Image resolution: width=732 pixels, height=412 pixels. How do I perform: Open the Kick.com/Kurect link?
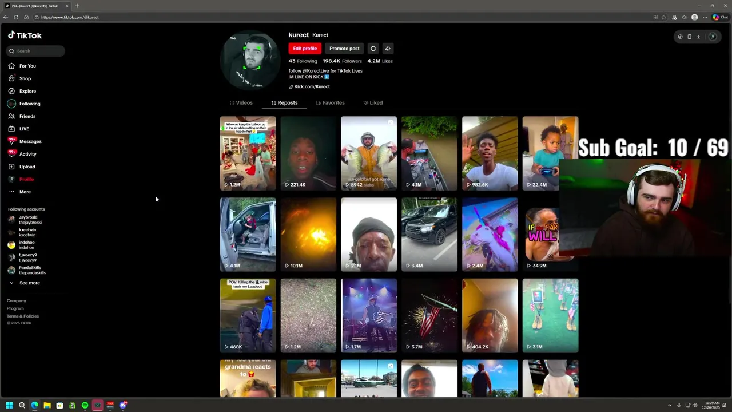click(x=309, y=86)
